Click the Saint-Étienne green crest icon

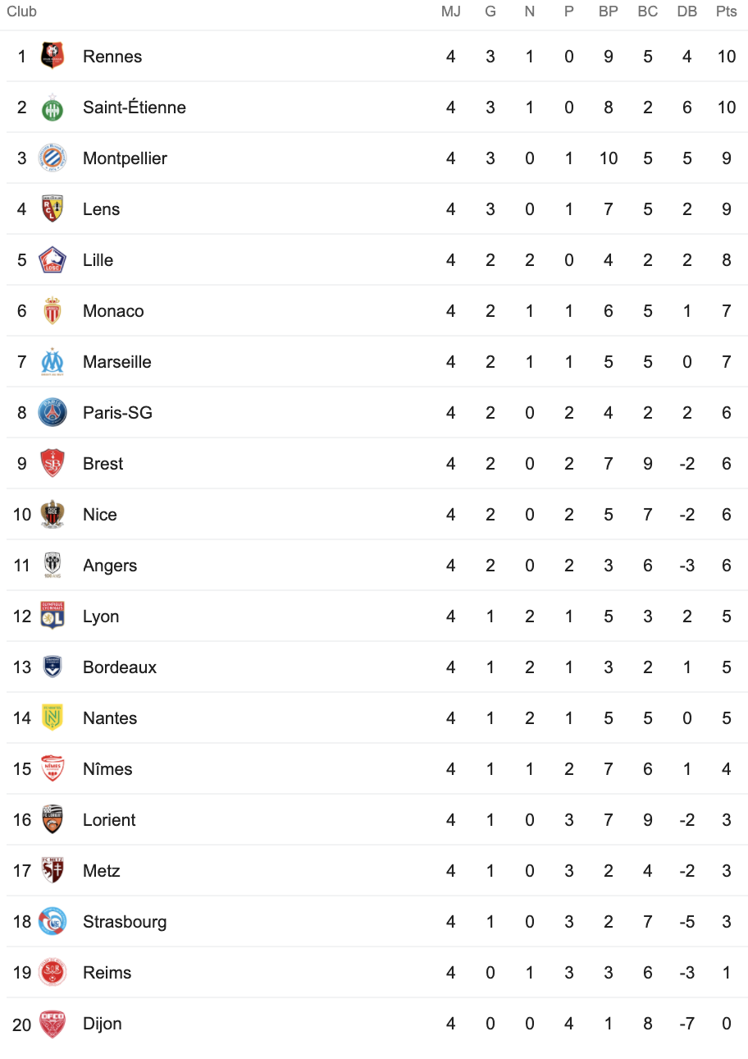click(52, 107)
